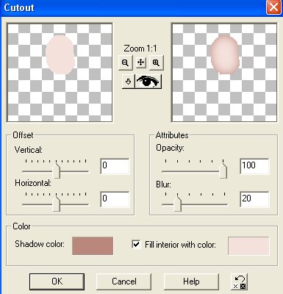The width and height of the screenshot is (283, 294).
Task: Click the reset to default icon
Action: [239, 282]
